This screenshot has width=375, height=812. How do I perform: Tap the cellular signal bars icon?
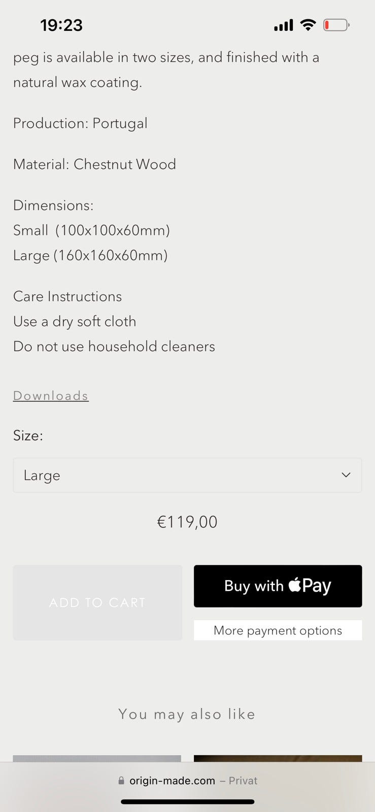click(283, 25)
